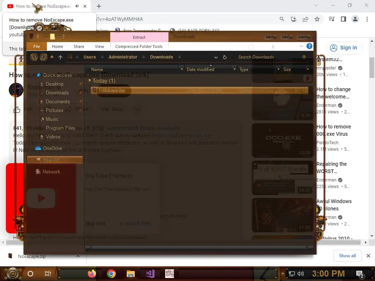Click the pink Extract contextual tab
The width and height of the screenshot is (375, 281).
coord(139,37)
